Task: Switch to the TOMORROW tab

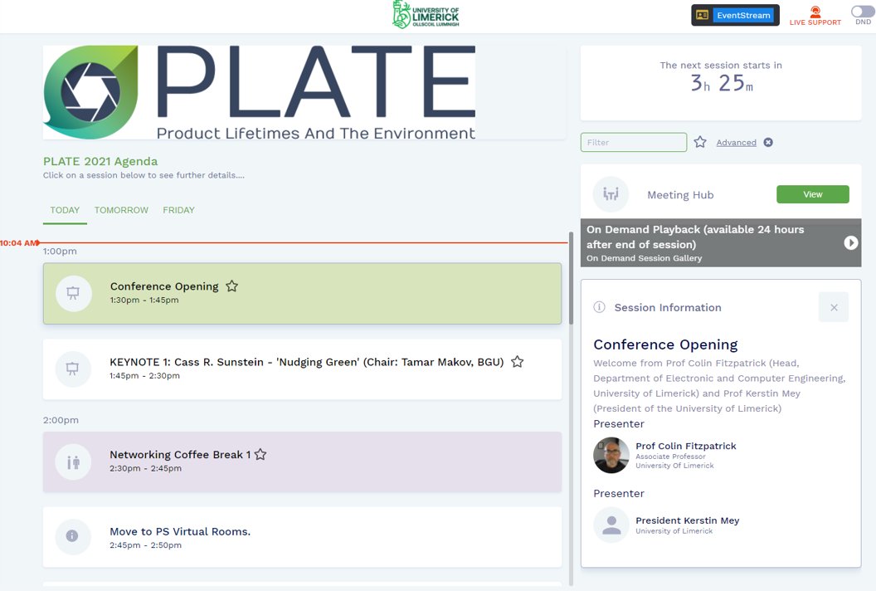Action: tap(121, 210)
